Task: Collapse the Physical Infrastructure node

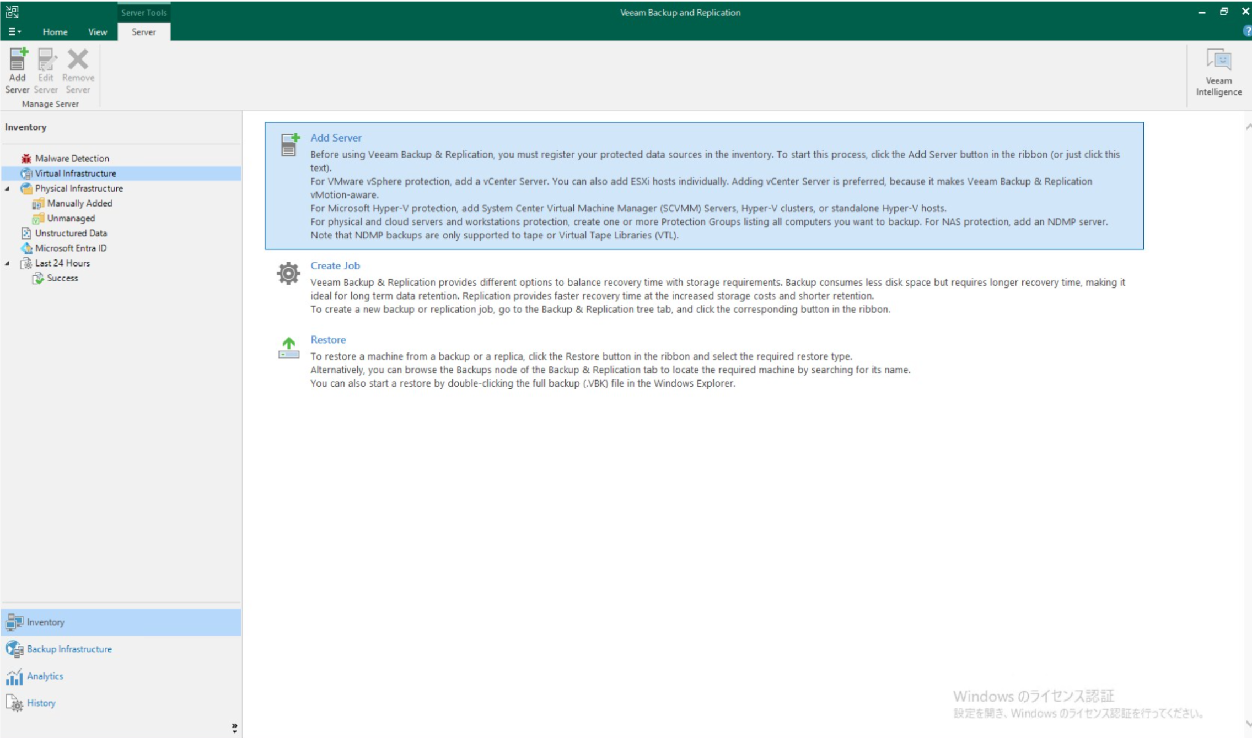Action: 7,188
